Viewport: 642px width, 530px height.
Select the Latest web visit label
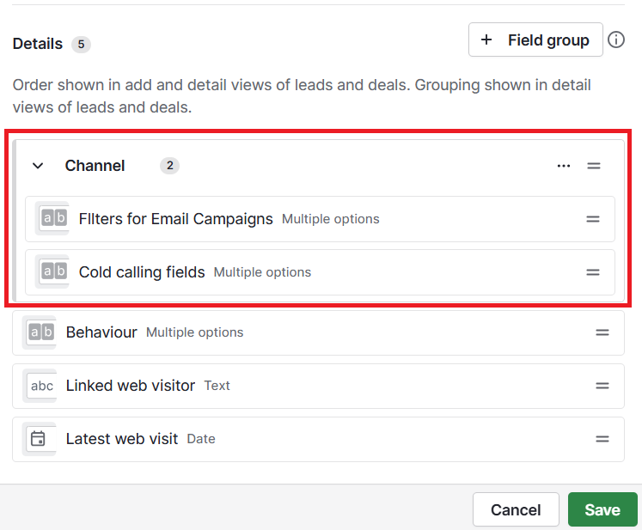pos(121,439)
